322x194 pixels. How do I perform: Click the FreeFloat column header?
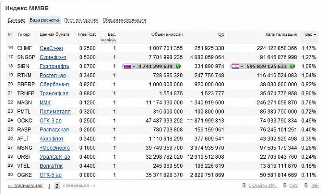pos(87,34)
